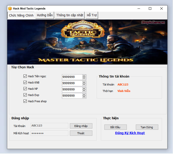Click the Bắt Đầu button
This screenshot has width=173, height=154.
click(116, 127)
